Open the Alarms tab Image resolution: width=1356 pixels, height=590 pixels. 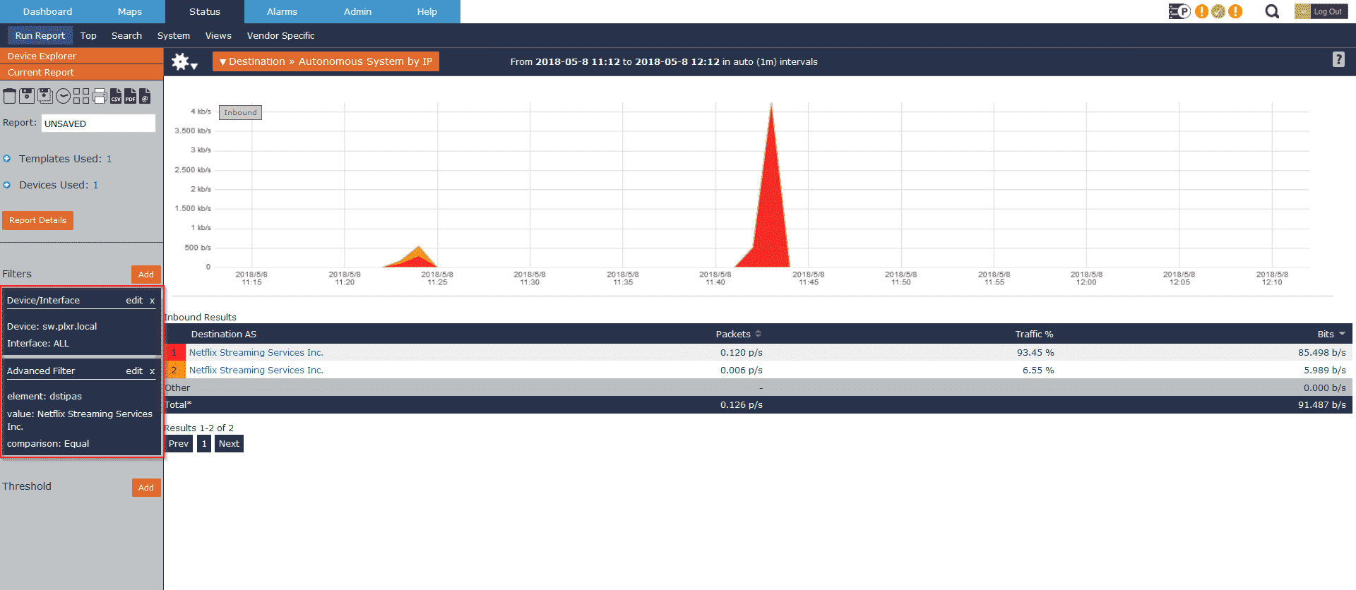(282, 11)
